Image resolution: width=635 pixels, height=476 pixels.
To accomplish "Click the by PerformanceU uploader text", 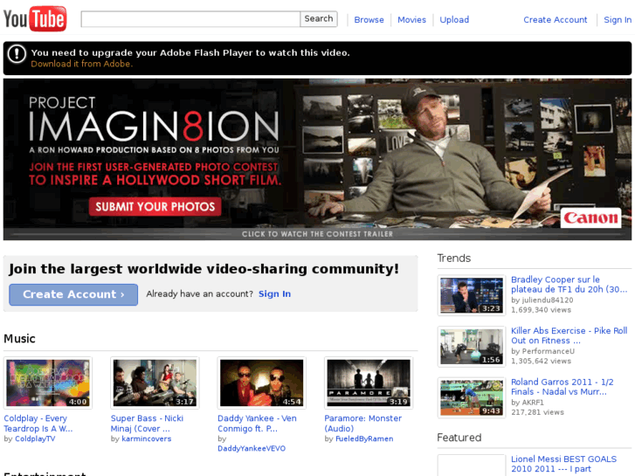I will [542, 351].
